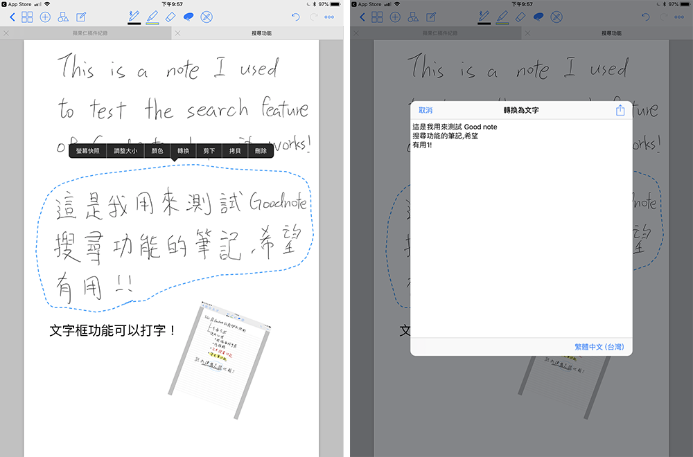693x457 pixels.
Task: Open the page thumbnails grid in left screenshot
Action: (x=28, y=17)
